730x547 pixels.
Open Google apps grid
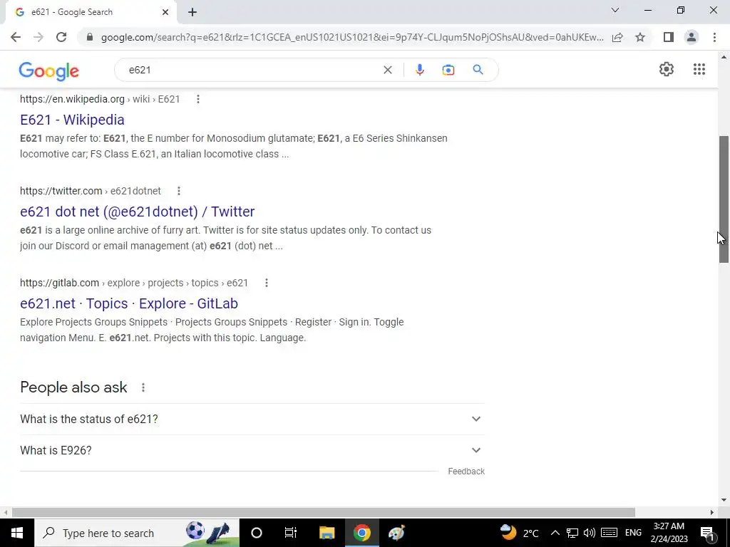(699, 69)
